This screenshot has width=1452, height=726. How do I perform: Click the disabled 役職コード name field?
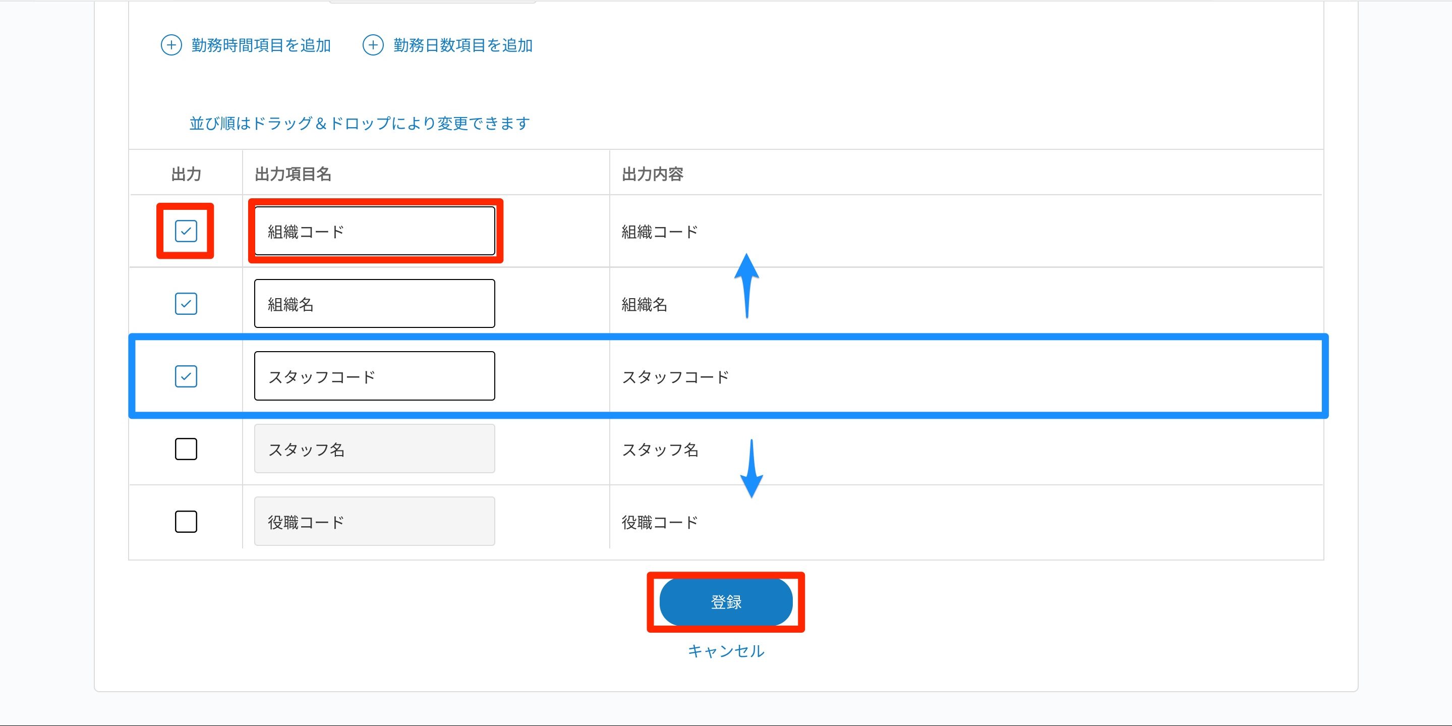(x=374, y=522)
